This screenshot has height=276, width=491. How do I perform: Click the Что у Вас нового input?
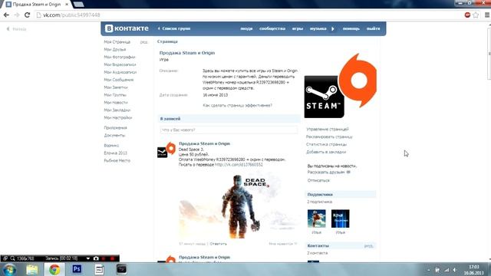(x=229, y=130)
